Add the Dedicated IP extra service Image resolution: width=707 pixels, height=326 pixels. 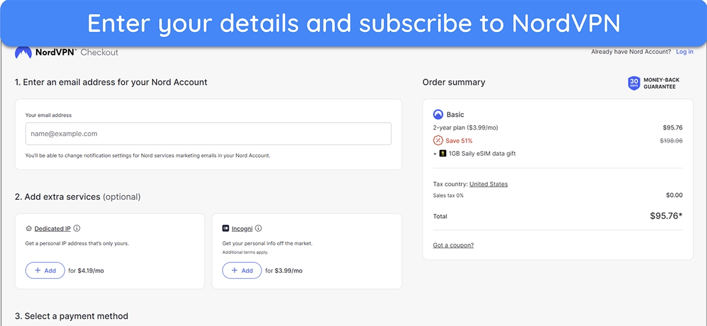pyautogui.click(x=45, y=271)
